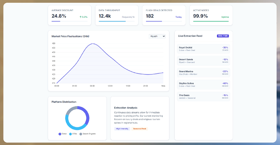Click the green 3.2% up-arrow indicator
Screen dimensions: 280x145
[83, 17]
